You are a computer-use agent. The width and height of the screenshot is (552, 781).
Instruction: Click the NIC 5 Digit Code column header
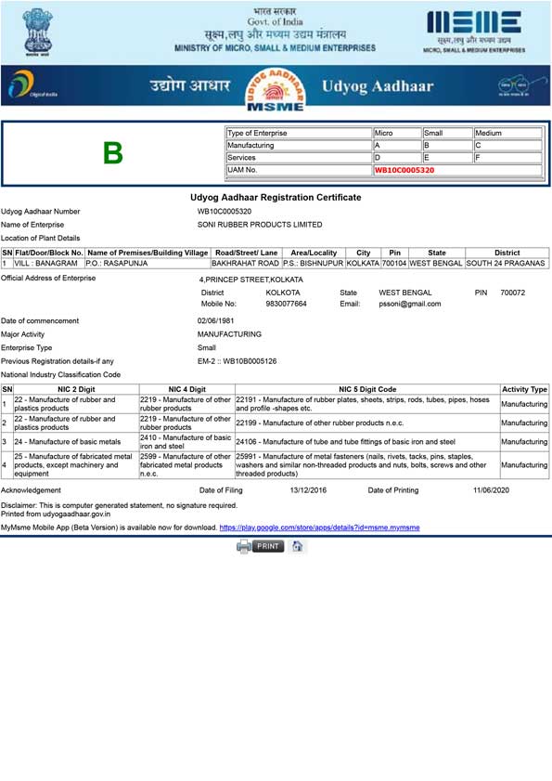coord(367,389)
